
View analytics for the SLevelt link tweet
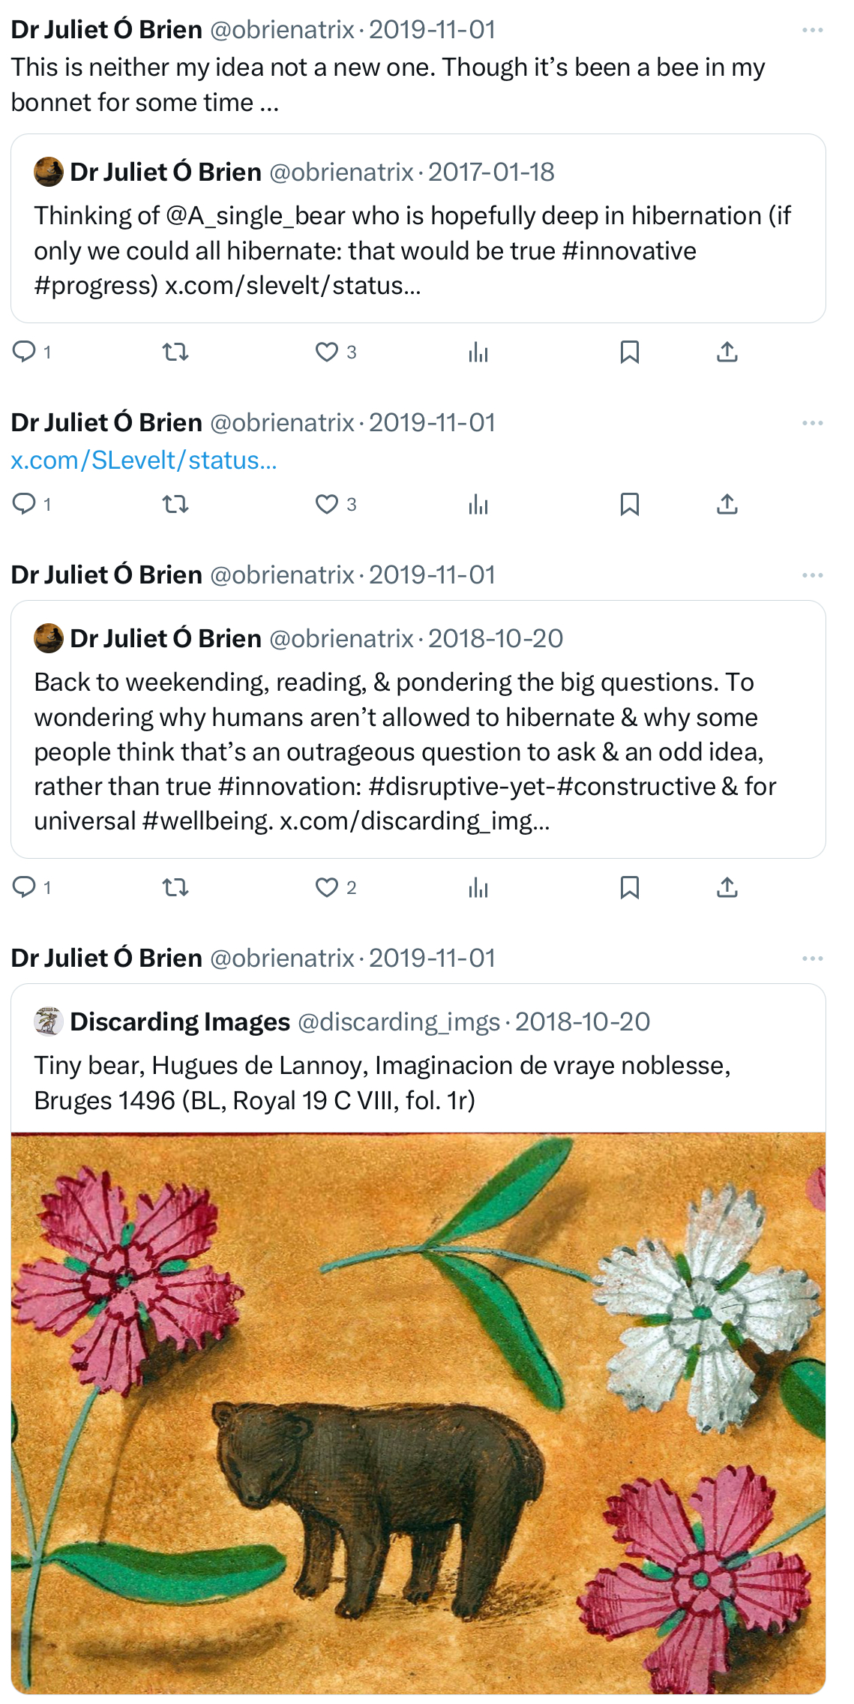click(x=478, y=504)
